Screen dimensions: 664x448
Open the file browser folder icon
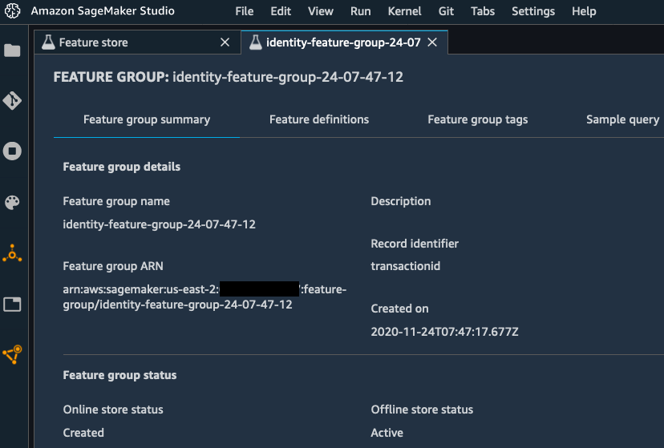coord(12,50)
